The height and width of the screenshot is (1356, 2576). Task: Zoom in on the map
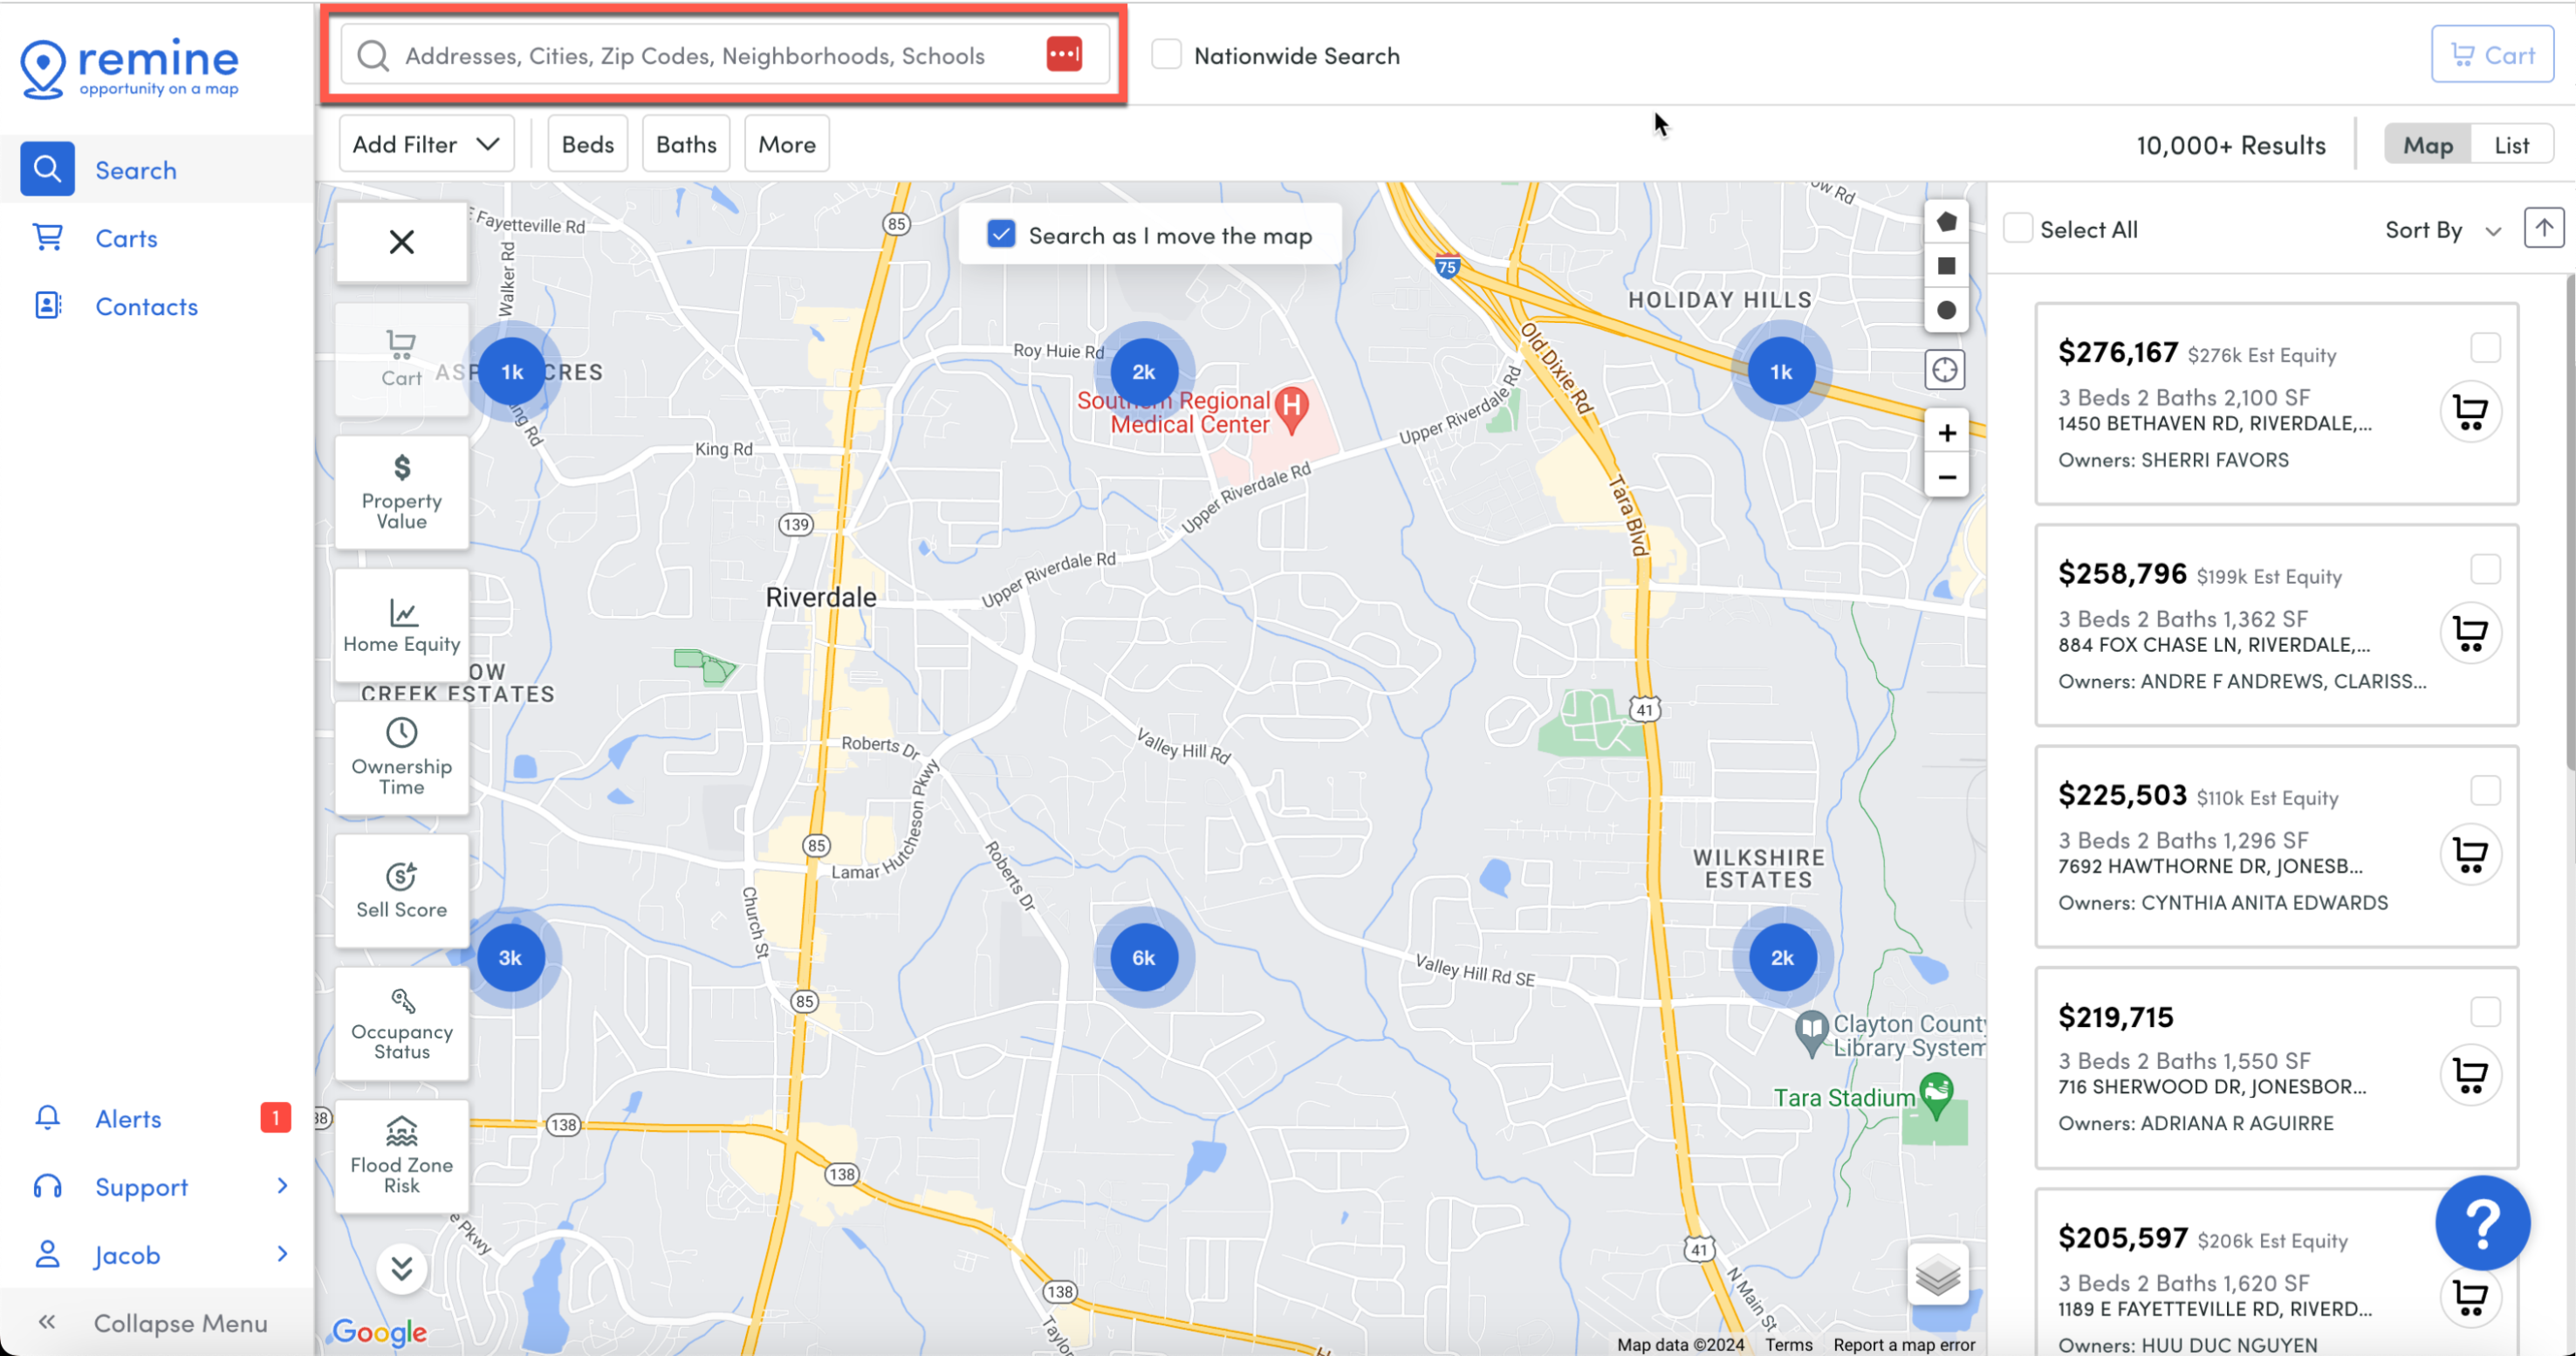(1946, 433)
